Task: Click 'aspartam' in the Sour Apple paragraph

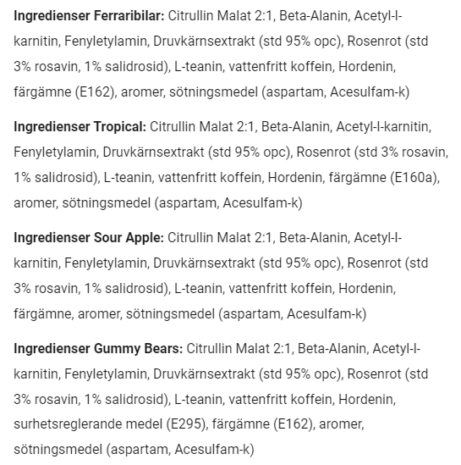Action: (x=252, y=314)
